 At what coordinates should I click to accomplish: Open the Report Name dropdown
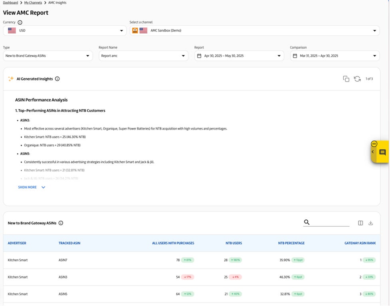[x=143, y=56]
